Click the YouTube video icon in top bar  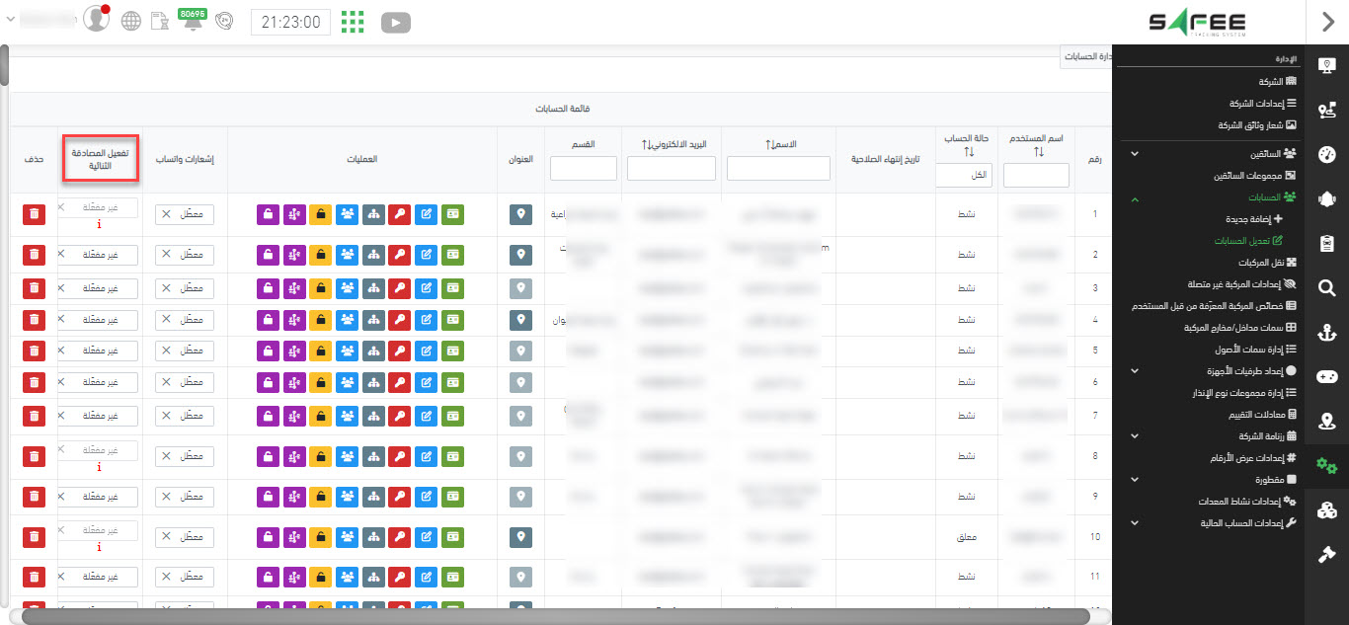395,21
